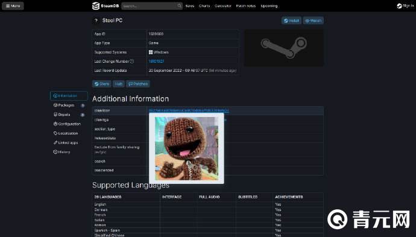This screenshot has height=237, width=416.
Task: Click the Steel PC title text
Action: coord(113,21)
